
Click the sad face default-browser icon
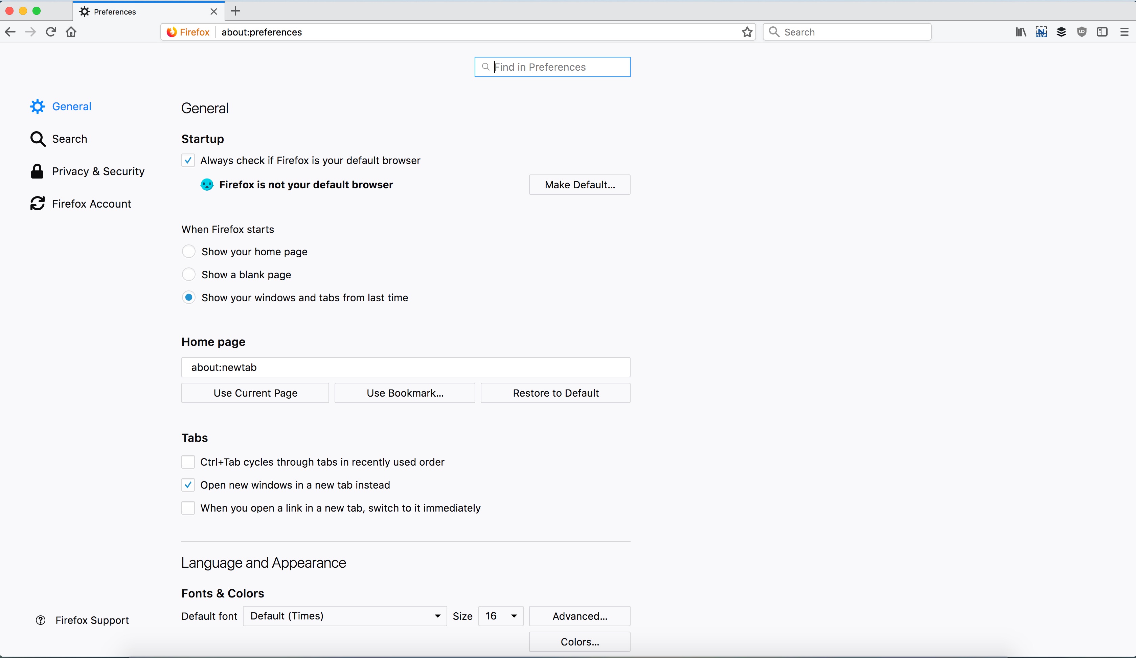click(x=207, y=185)
